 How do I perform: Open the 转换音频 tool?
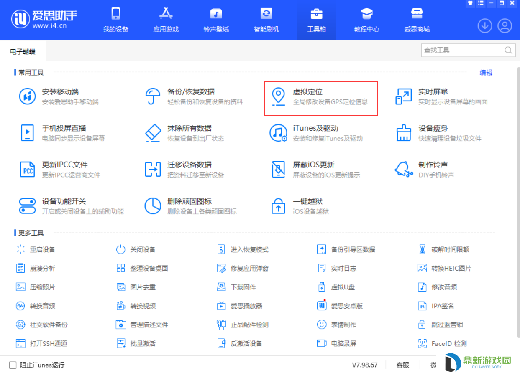click(x=36, y=306)
